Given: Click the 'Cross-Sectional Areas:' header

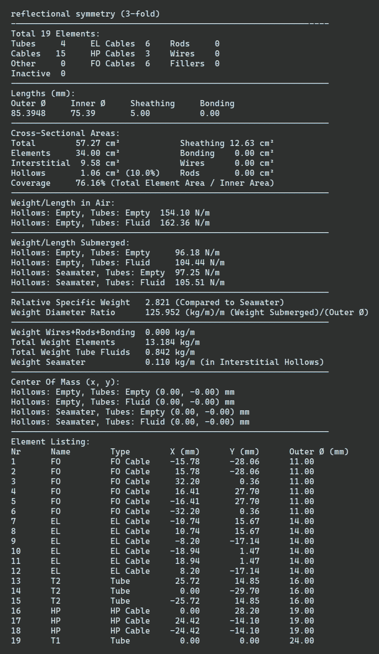Looking at the screenshot, I should 65,133.
